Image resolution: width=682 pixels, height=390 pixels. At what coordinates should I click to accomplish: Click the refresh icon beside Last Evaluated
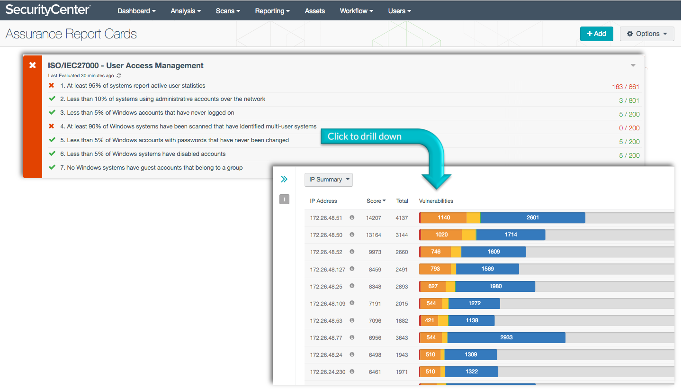click(x=119, y=76)
